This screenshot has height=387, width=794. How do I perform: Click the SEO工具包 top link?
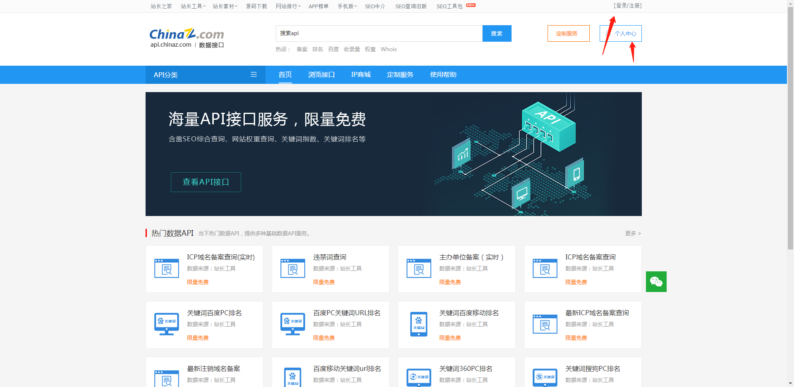(450, 6)
